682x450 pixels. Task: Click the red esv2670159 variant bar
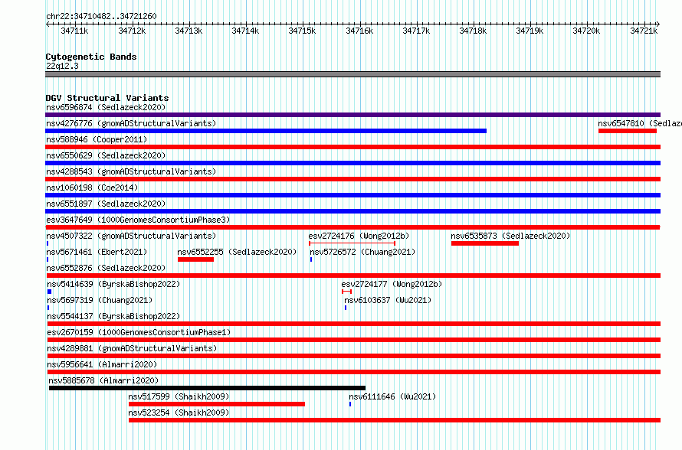(x=354, y=340)
